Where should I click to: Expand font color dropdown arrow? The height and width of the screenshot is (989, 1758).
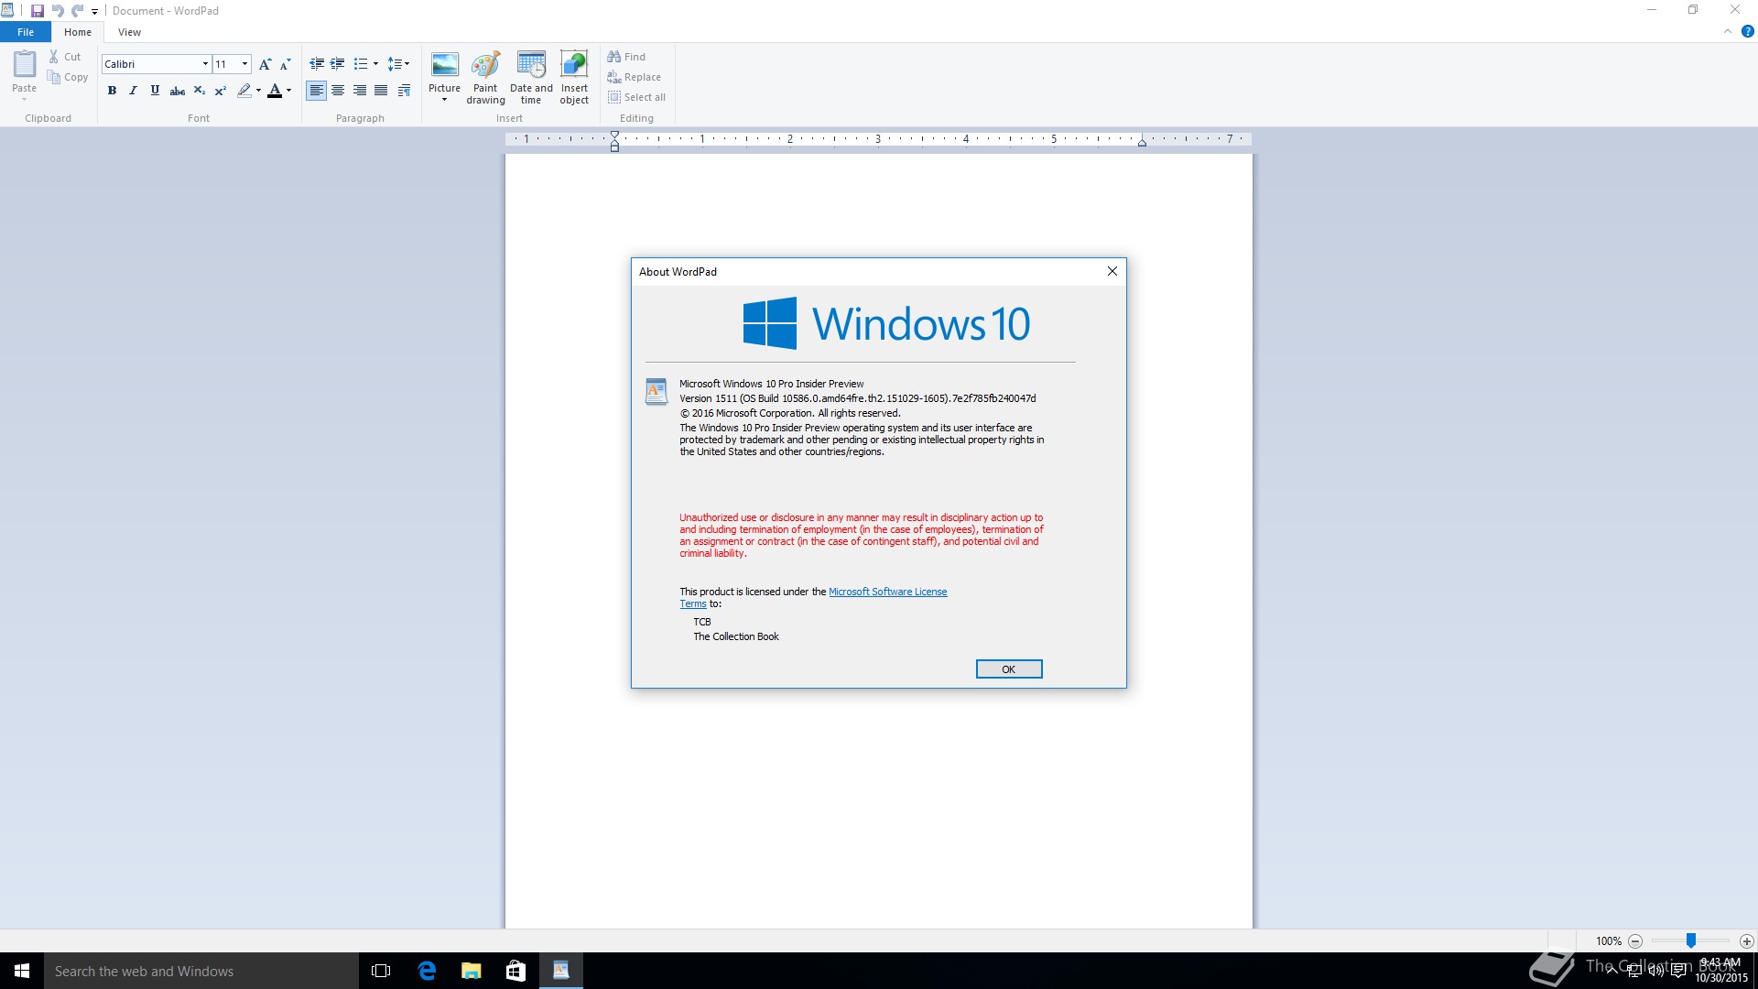coord(288,91)
